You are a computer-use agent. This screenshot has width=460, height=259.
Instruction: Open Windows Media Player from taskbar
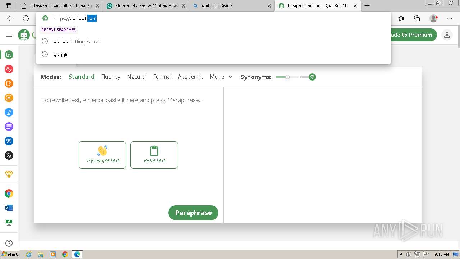coord(53,254)
